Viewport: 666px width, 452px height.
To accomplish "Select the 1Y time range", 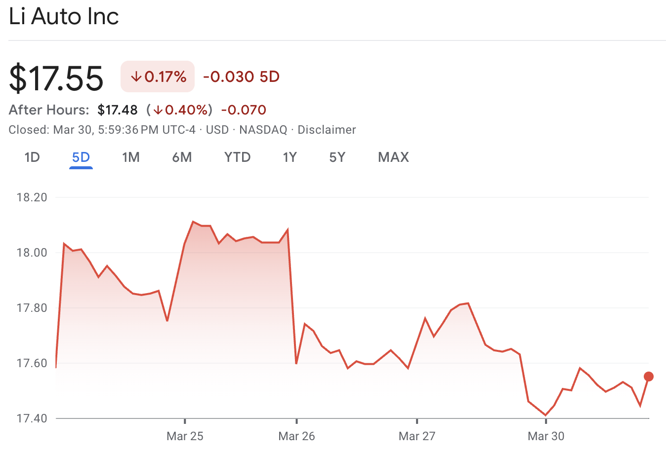I will (x=290, y=157).
